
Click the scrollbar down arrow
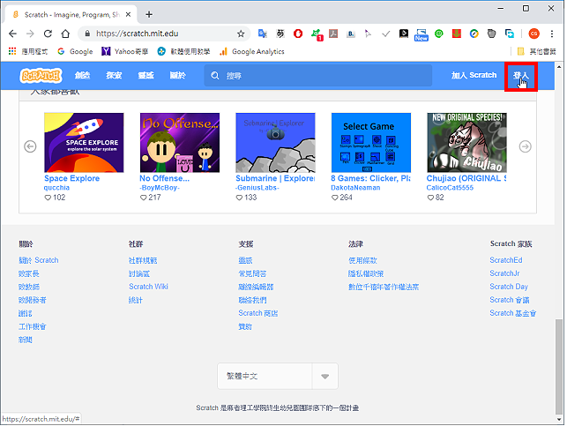point(559,420)
